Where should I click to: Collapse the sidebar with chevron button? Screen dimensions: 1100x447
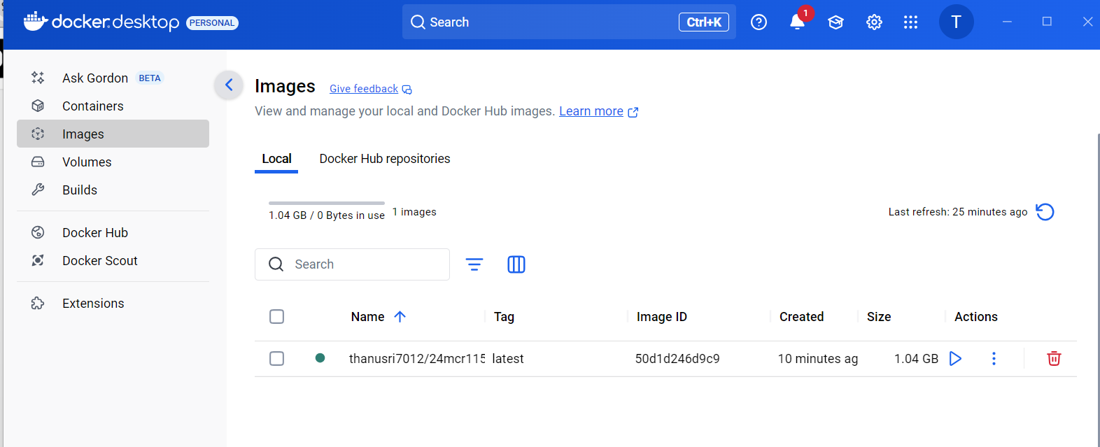coord(229,85)
